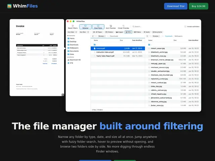Click Browse button in right pane

click(156, 36)
